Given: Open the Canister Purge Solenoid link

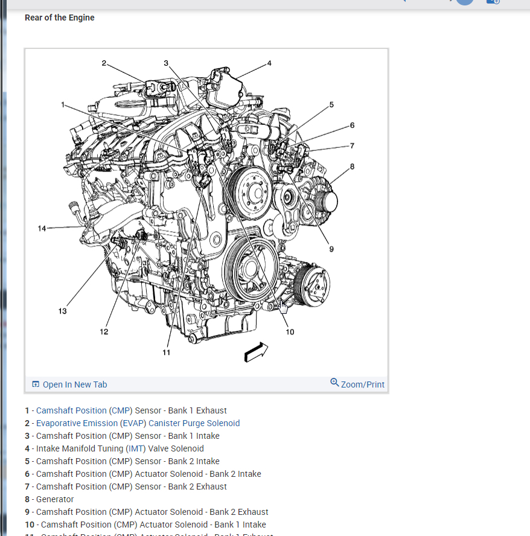Looking at the screenshot, I should 194,423.
